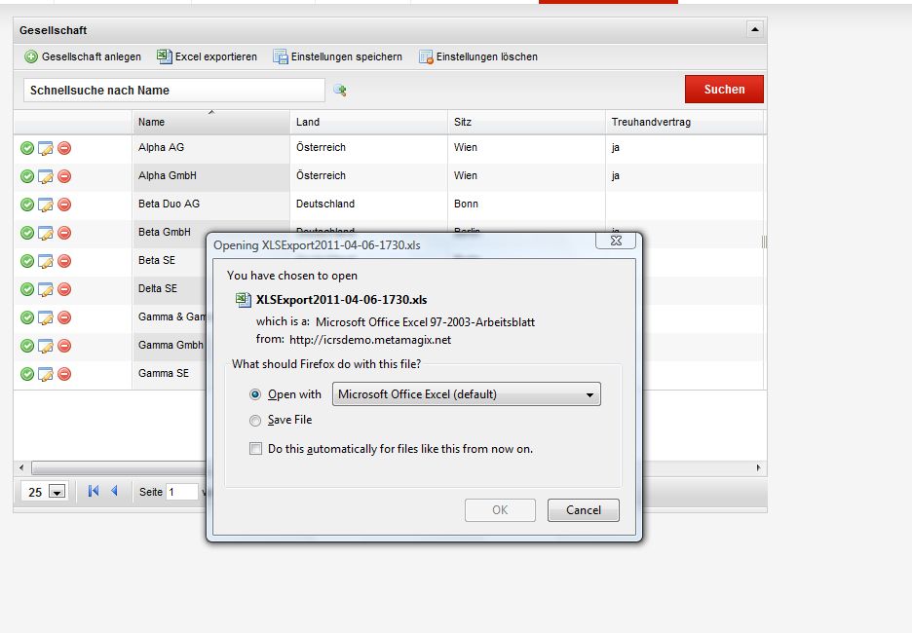Click Österreich cell in Alpha GmbH row
Image resolution: width=912 pixels, height=633 pixels.
coord(368,175)
